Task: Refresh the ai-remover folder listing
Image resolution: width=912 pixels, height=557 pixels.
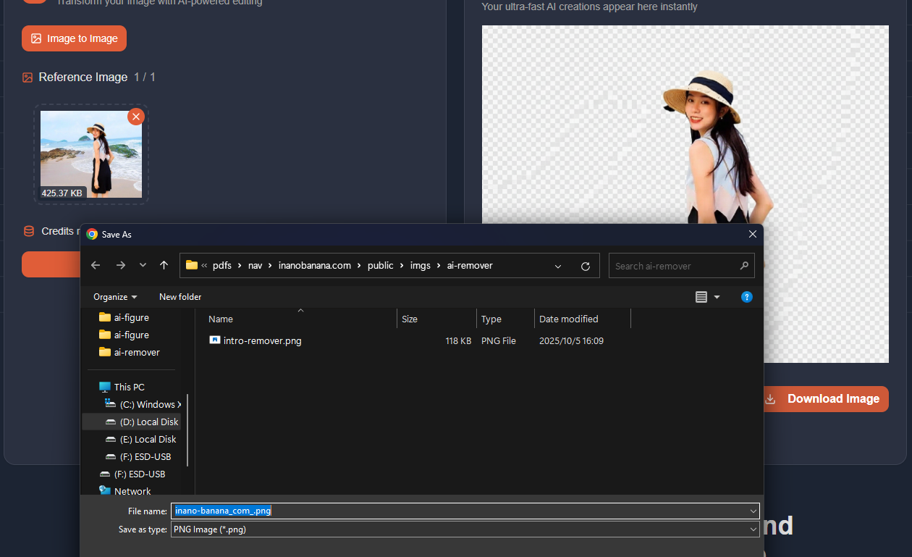Action: click(x=586, y=266)
